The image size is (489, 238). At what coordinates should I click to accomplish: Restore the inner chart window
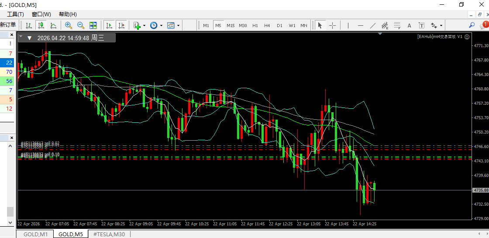(x=480, y=14)
